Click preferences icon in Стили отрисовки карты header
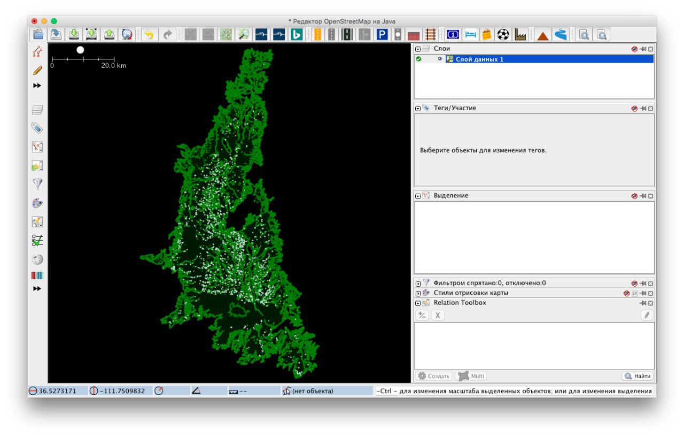This screenshot has width=684, height=437. pos(635,293)
